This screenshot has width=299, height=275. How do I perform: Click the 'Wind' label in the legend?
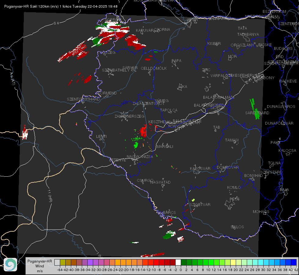click(40, 266)
